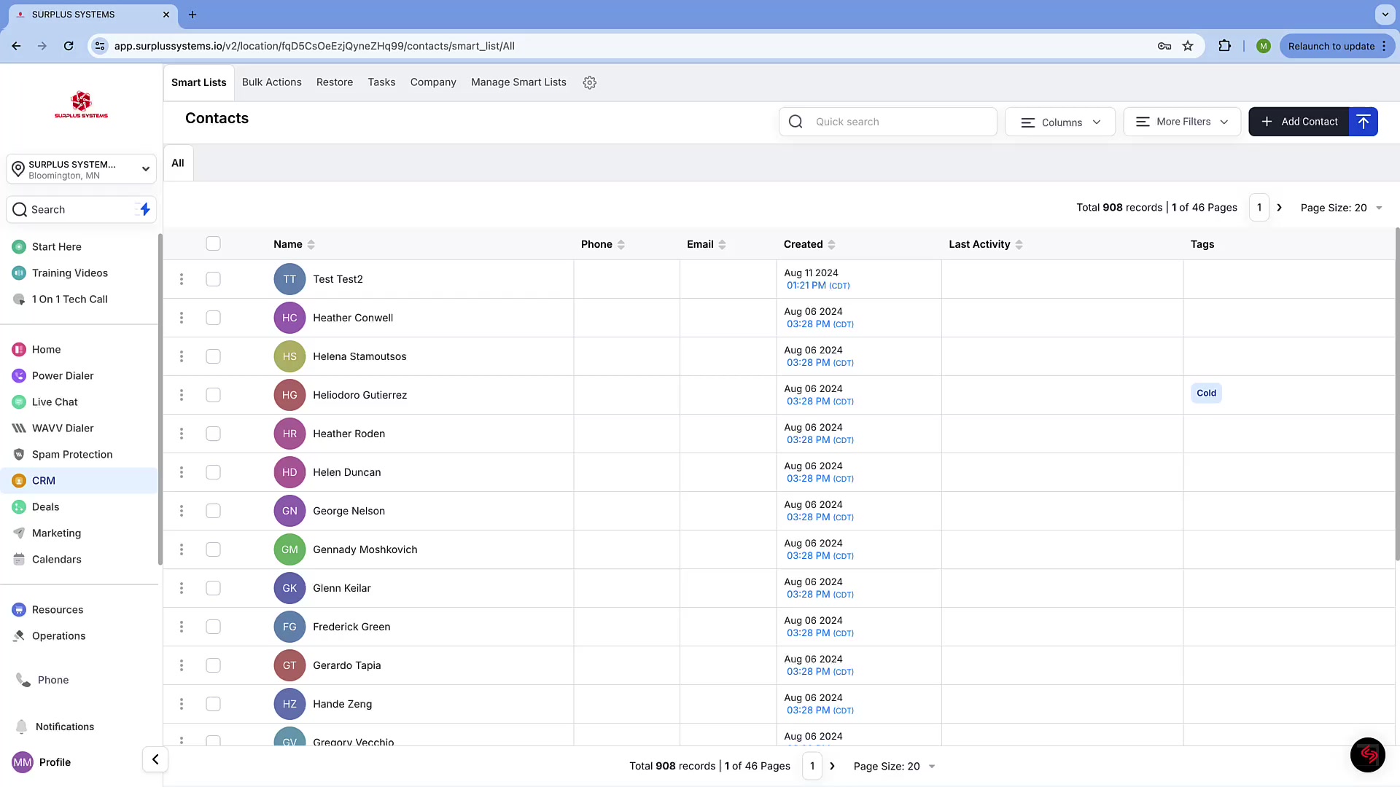Switch to the Bulk Actions tab
This screenshot has height=787, width=1400.
point(271,82)
